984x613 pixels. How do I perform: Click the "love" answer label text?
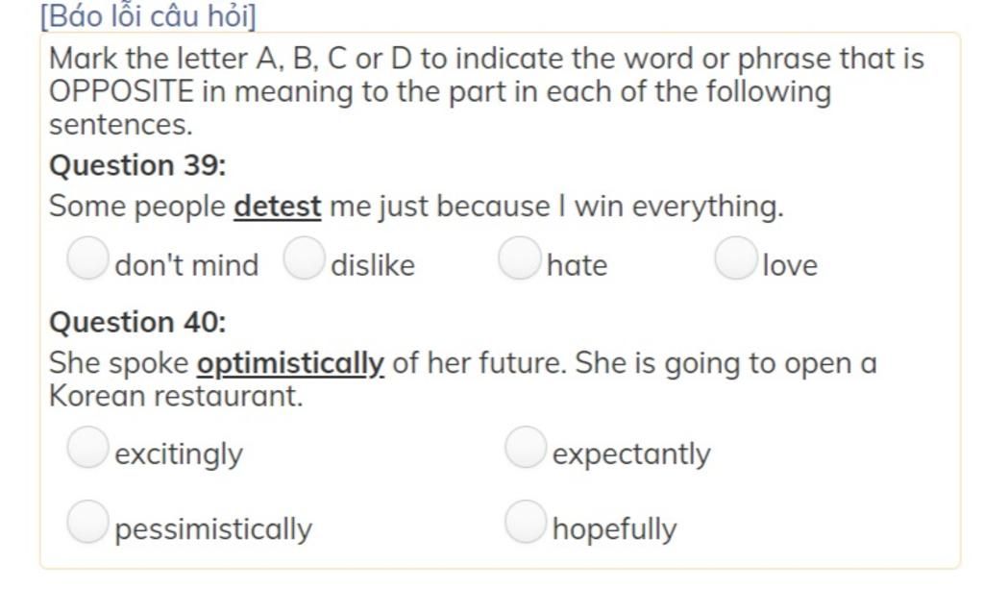(x=790, y=265)
